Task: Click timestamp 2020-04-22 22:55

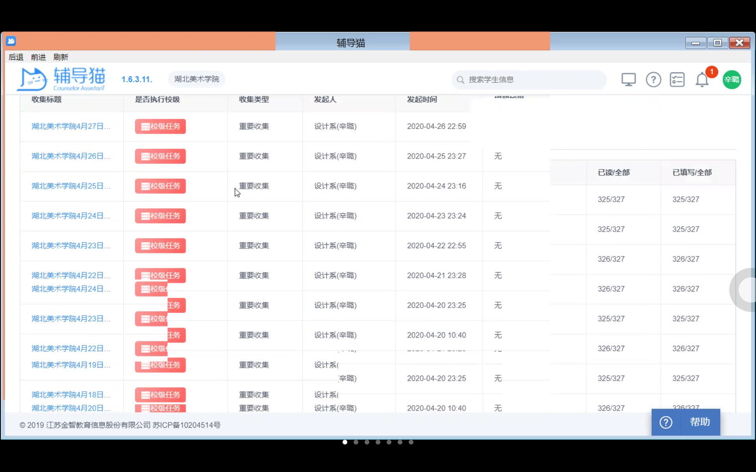Action: point(436,246)
